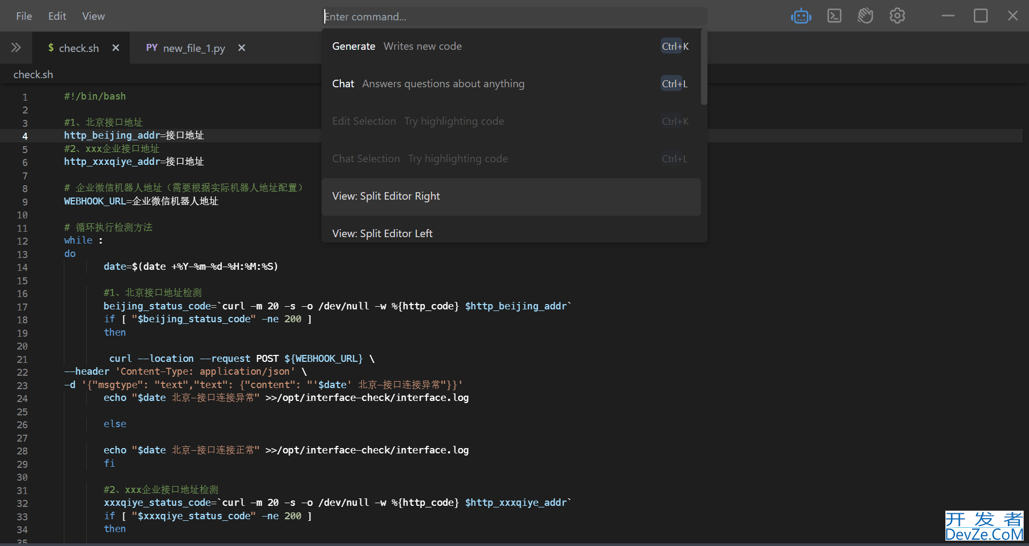Viewport: 1029px width, 546px height.
Task: Choose Generate Writes new code command
Action: coord(511,47)
